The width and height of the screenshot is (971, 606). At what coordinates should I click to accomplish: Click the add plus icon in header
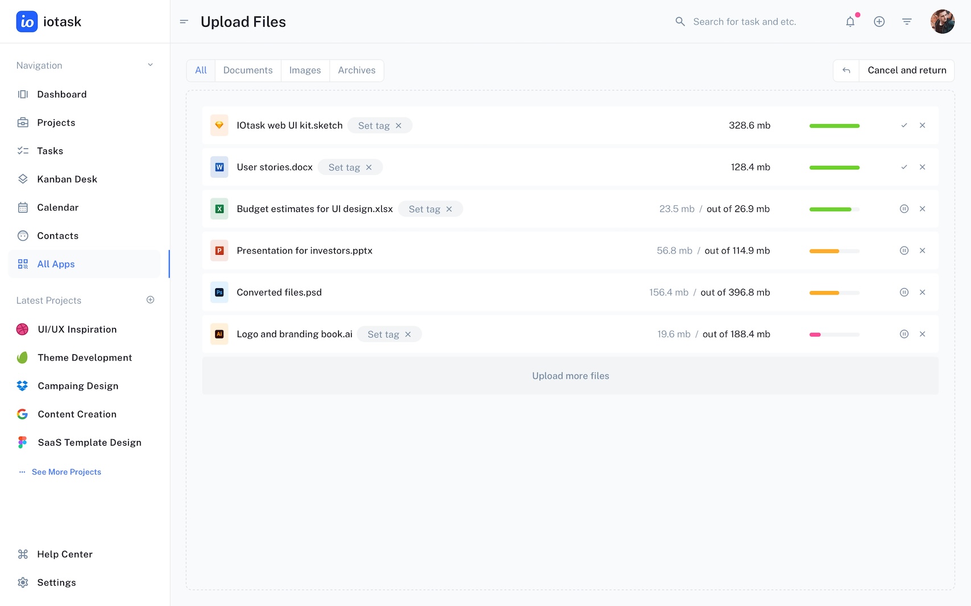pyautogui.click(x=879, y=22)
